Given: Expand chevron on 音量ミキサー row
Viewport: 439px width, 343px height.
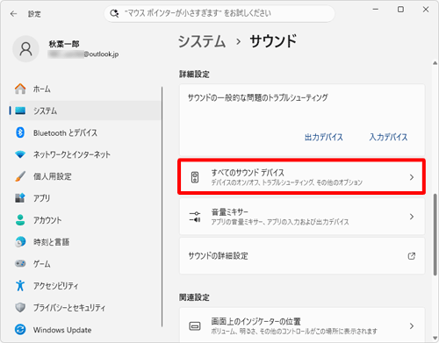Looking at the screenshot, I should pyautogui.click(x=412, y=217).
